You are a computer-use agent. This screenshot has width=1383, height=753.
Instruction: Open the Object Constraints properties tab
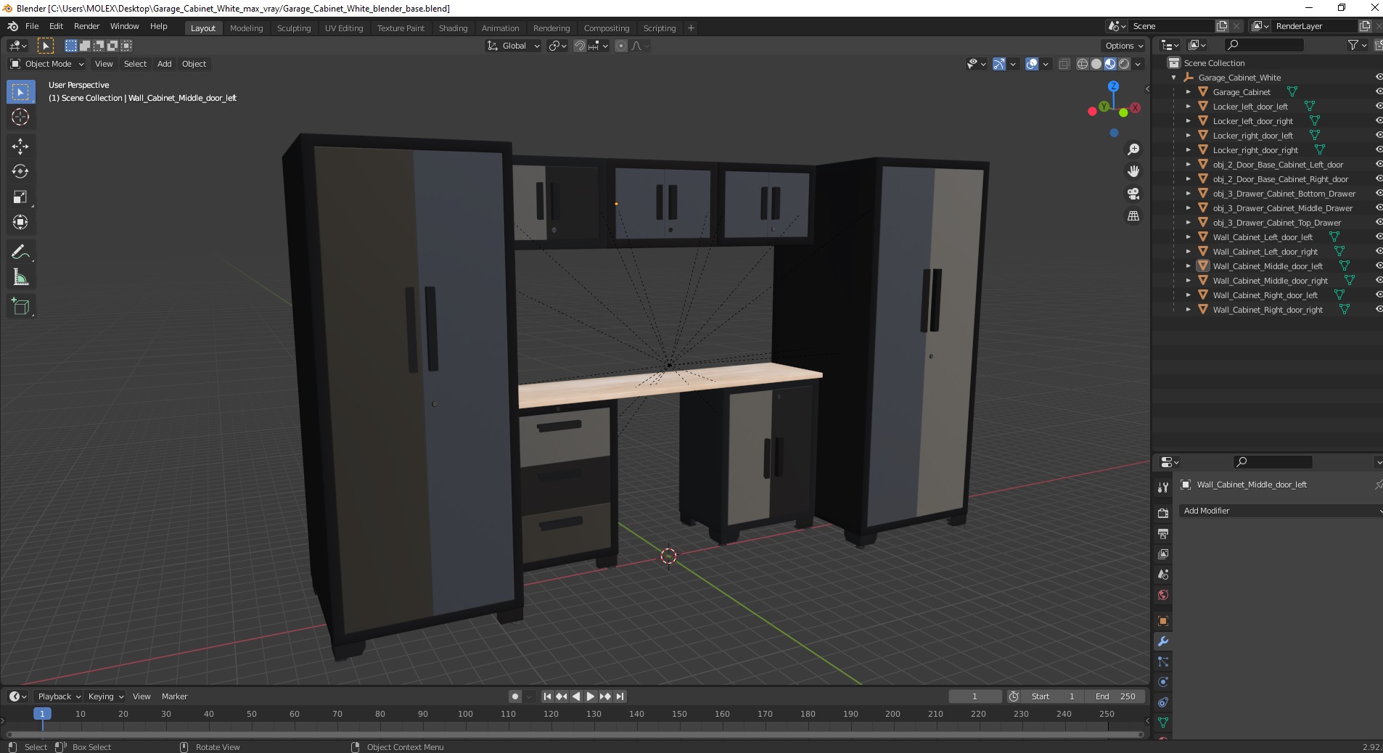point(1163,702)
